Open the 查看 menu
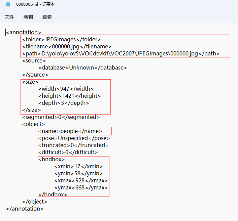The height and width of the screenshot is (221, 238). pyautogui.click(x=47, y=17)
